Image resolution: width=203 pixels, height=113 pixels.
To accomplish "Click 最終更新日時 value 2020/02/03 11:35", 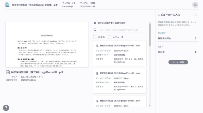I will [x=28, y=80].
